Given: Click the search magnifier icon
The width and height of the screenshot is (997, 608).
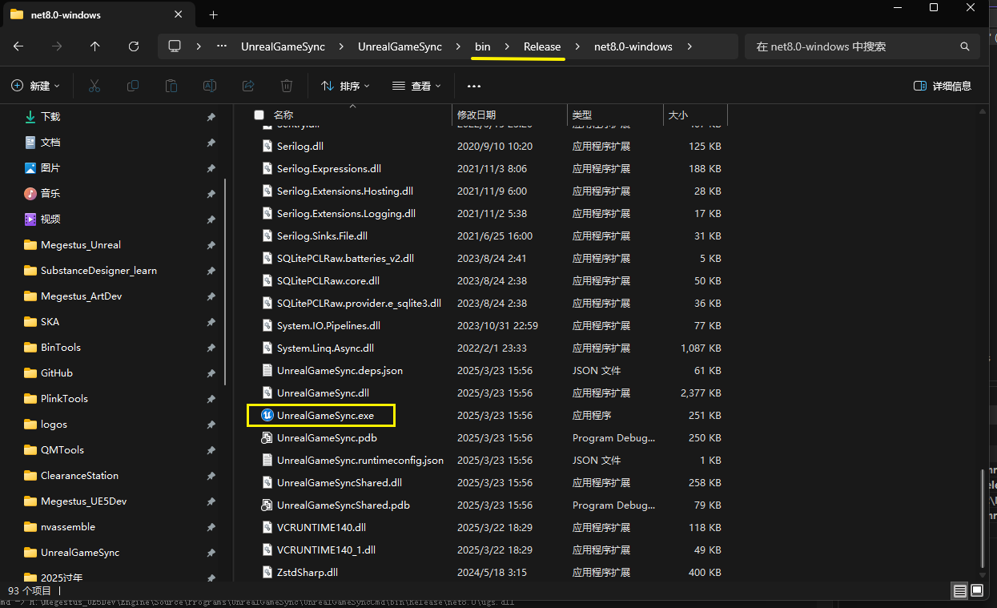Looking at the screenshot, I should point(966,46).
